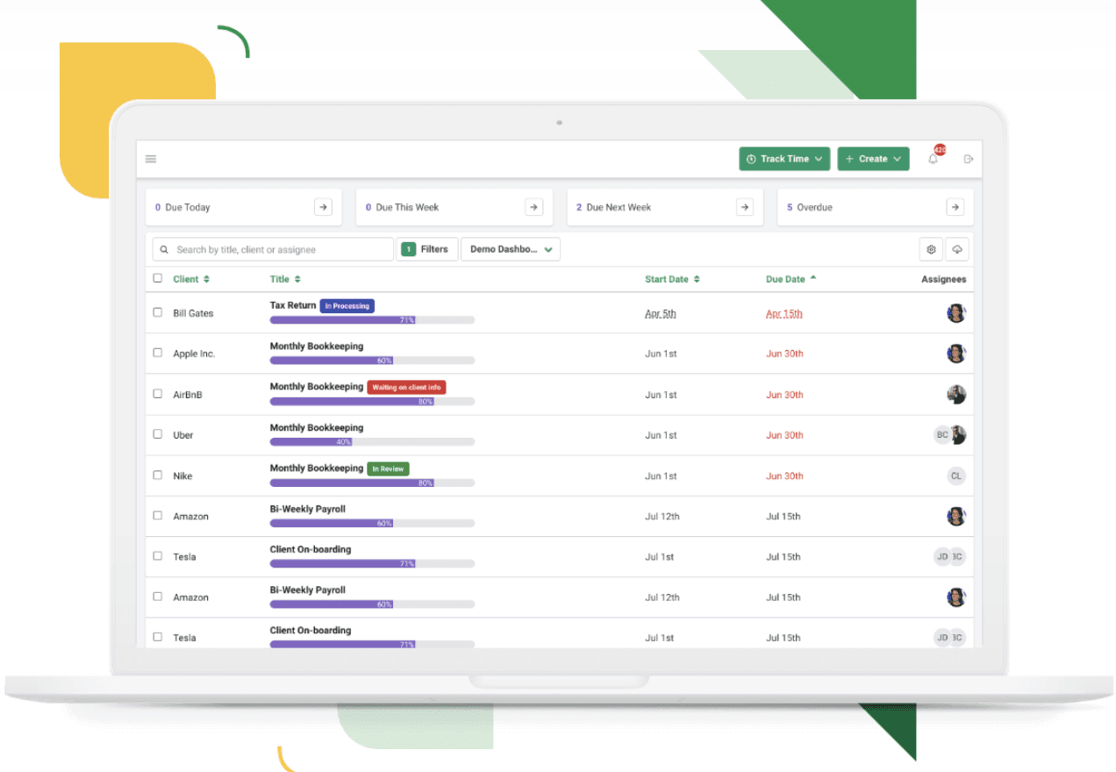Open the hamburger menu icon
The height and width of the screenshot is (772, 1116).
pos(151,159)
